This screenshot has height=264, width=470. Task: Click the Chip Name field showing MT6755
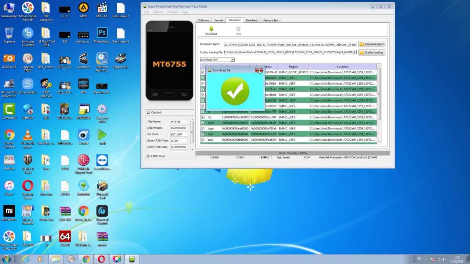178,121
